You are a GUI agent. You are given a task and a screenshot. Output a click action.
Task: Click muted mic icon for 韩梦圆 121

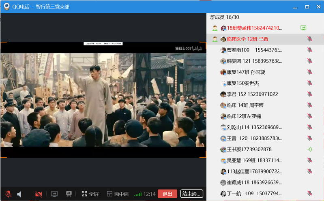click(309, 61)
